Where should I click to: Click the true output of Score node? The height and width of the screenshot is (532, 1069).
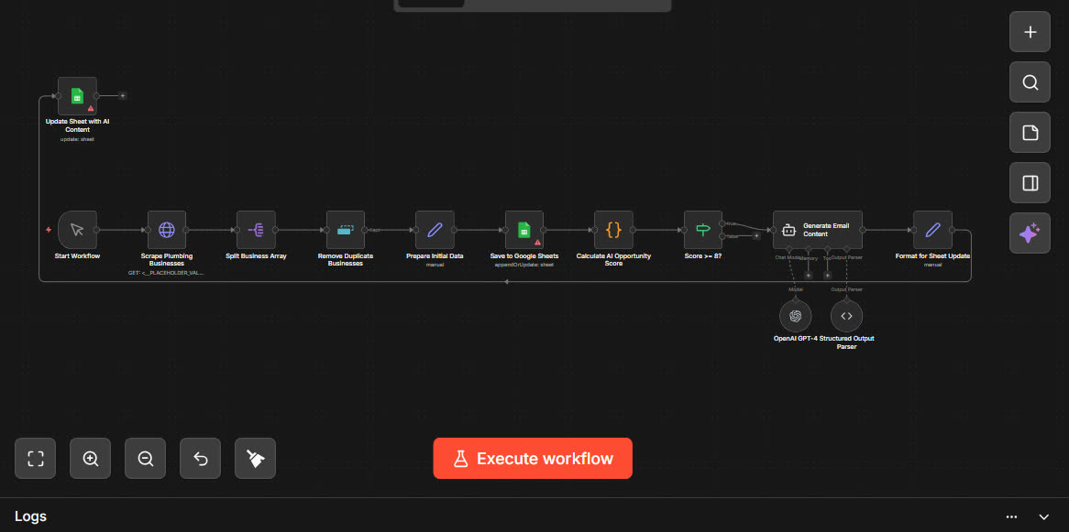coord(722,223)
